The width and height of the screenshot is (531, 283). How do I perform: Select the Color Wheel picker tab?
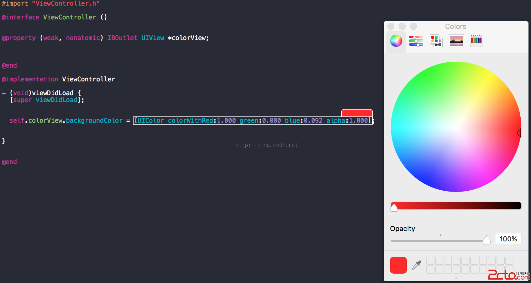click(396, 41)
